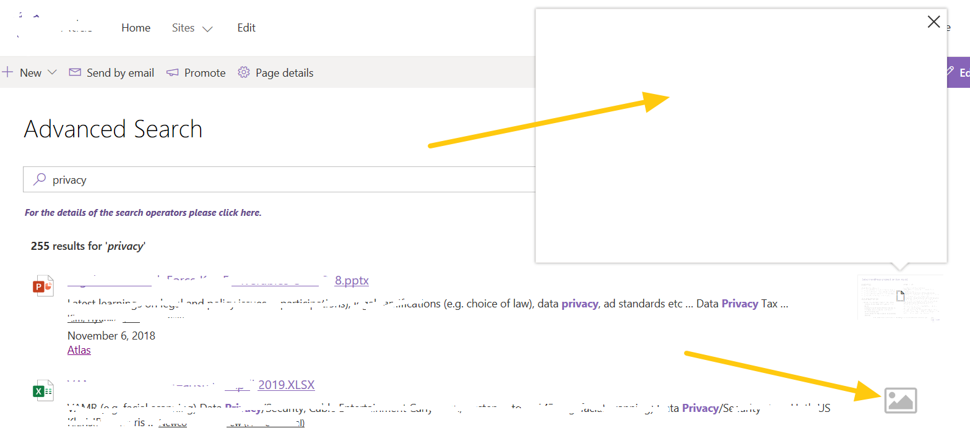
Task: Click the Promote megaphone icon
Action: [172, 72]
